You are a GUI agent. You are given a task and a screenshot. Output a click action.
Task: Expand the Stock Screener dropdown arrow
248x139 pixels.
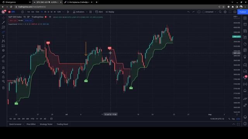click(x=23, y=124)
